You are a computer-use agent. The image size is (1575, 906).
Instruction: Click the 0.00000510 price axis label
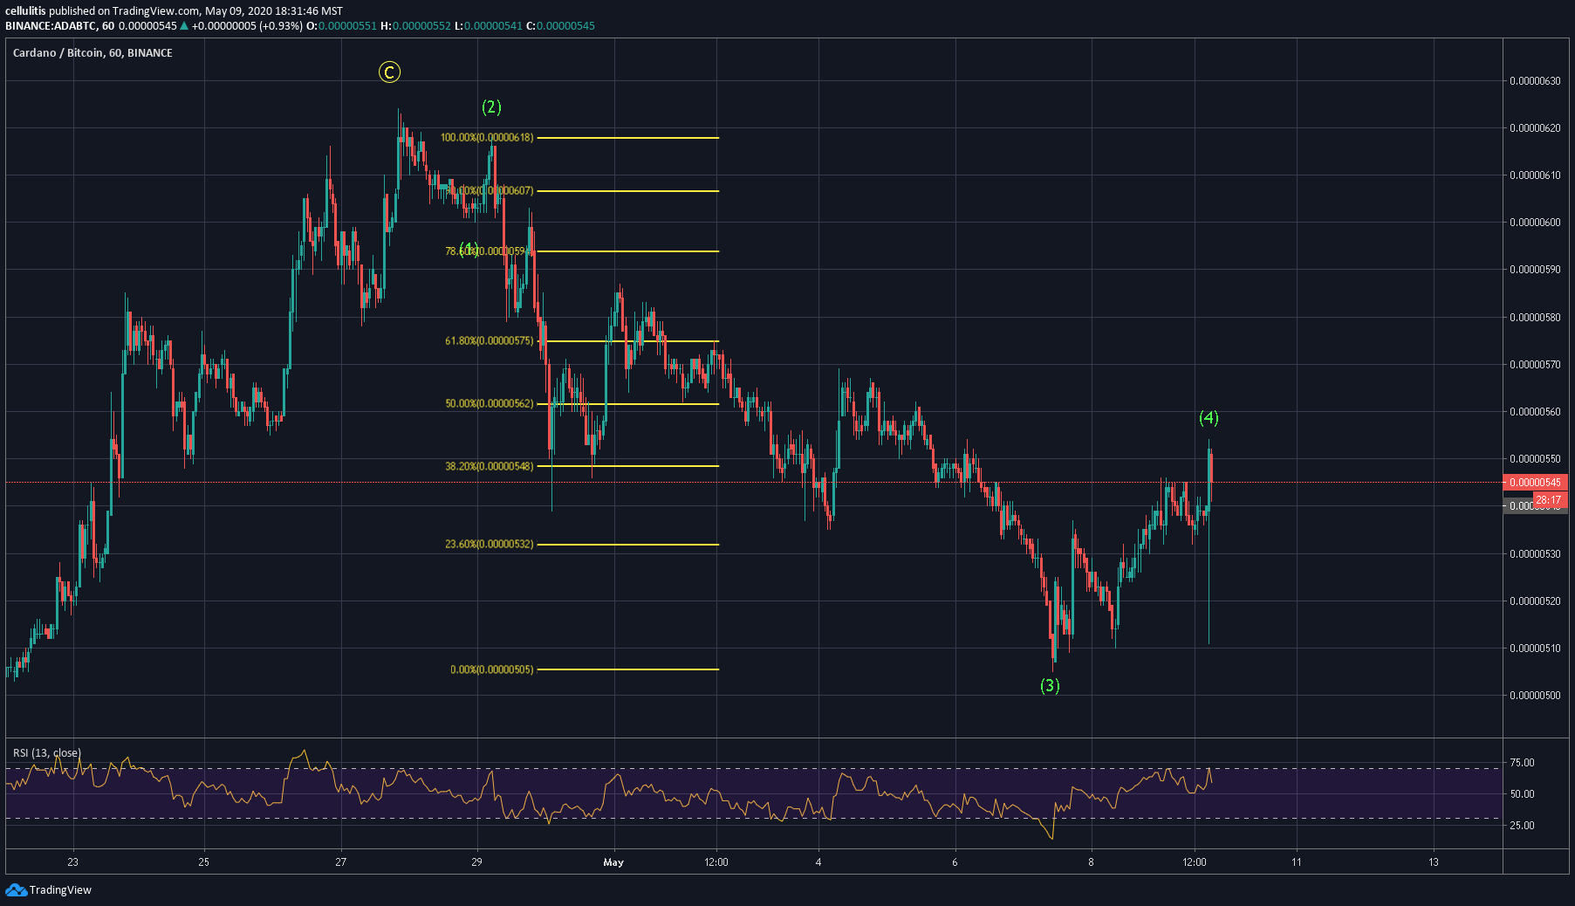tap(1535, 649)
